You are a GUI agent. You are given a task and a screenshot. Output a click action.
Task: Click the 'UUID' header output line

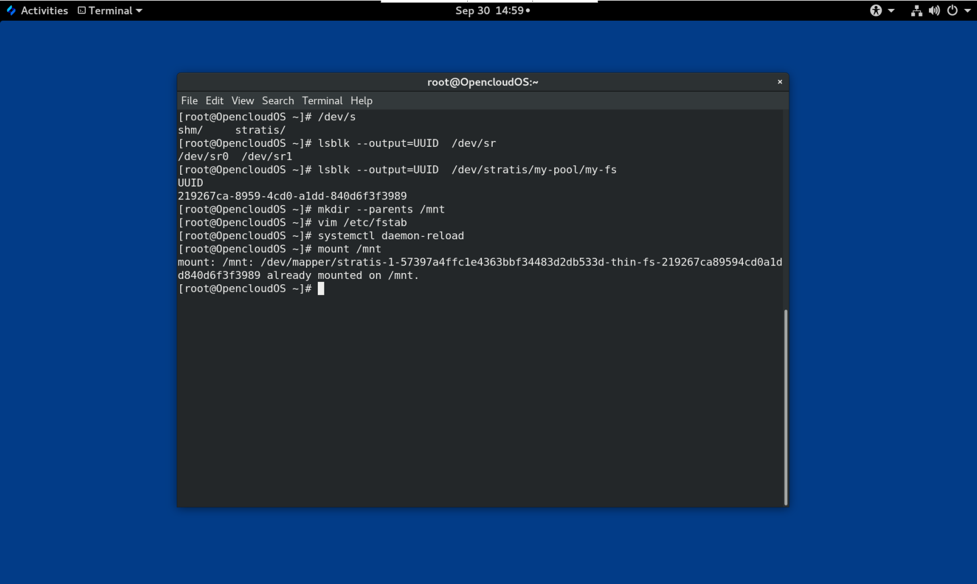click(x=190, y=183)
